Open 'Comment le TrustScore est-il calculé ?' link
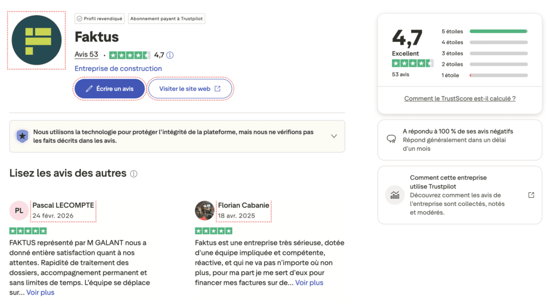 pyautogui.click(x=460, y=99)
